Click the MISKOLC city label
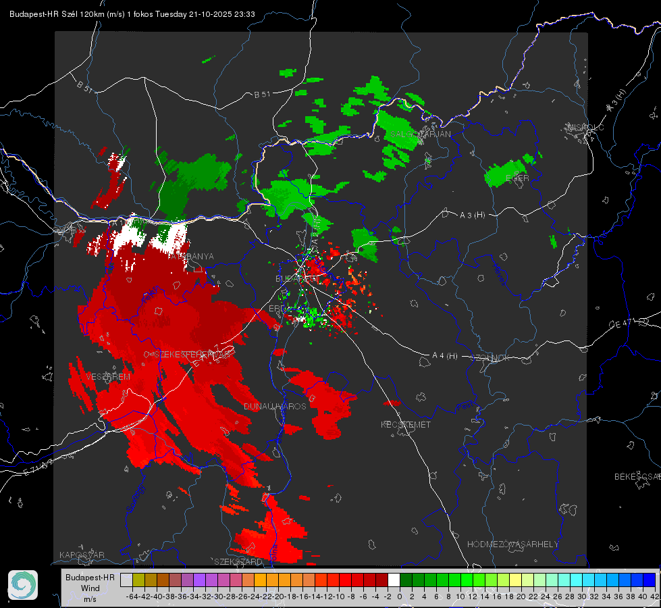 tap(585, 127)
